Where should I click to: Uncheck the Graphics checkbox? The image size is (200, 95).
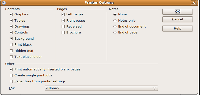click(11, 14)
